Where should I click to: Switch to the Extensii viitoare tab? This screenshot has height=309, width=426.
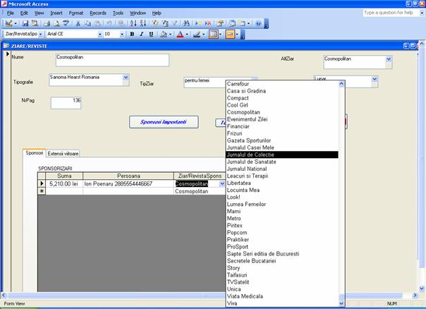[x=63, y=153]
